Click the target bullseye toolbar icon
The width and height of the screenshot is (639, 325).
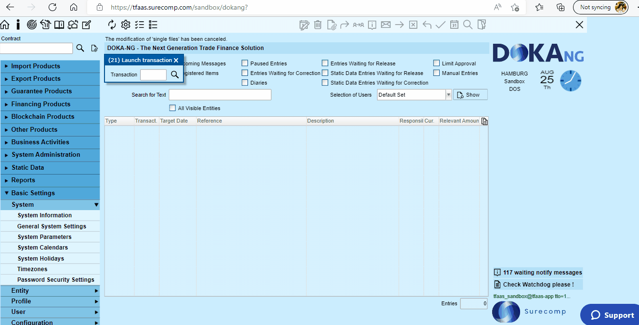tap(32, 25)
